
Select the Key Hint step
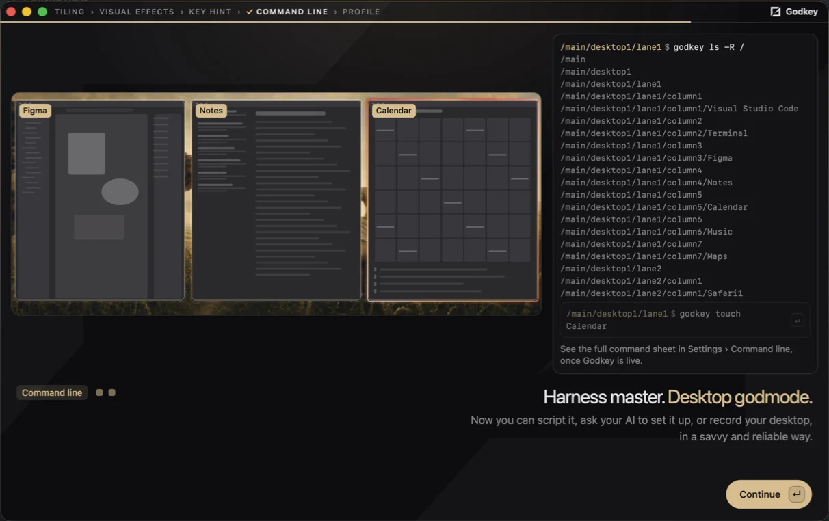pyautogui.click(x=210, y=12)
